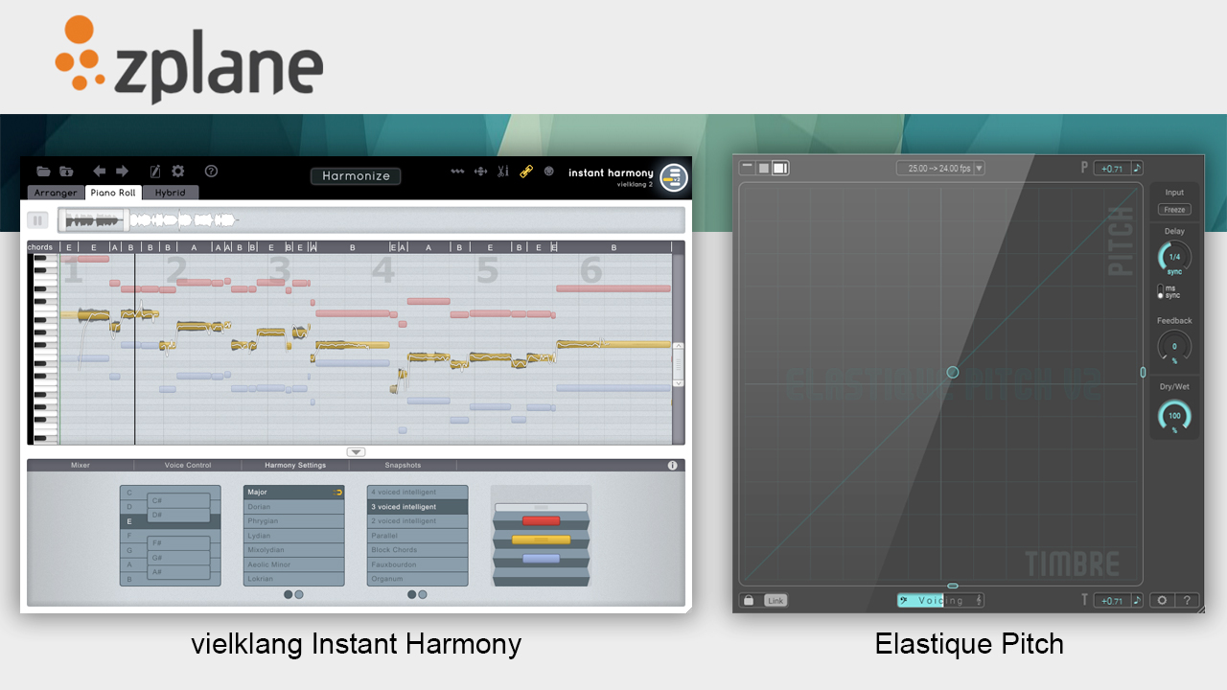
Task: Choose the Dorian scale
Action: click(x=293, y=507)
